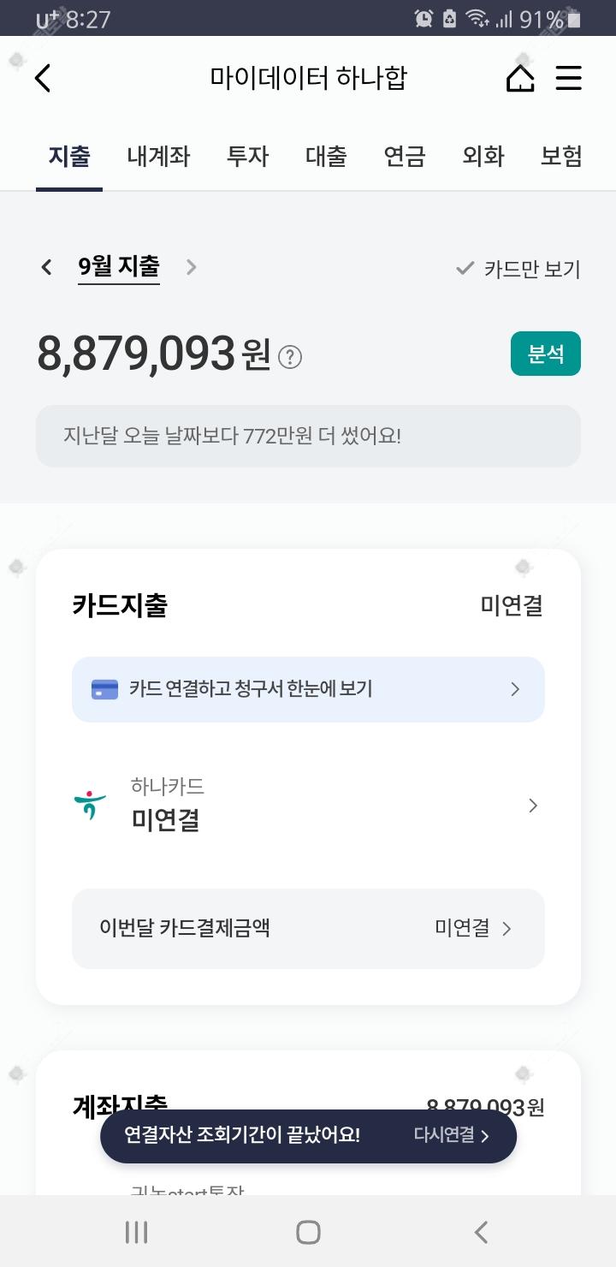Expand the 하나카드 row chevron
The image size is (616, 1267).
(x=533, y=806)
